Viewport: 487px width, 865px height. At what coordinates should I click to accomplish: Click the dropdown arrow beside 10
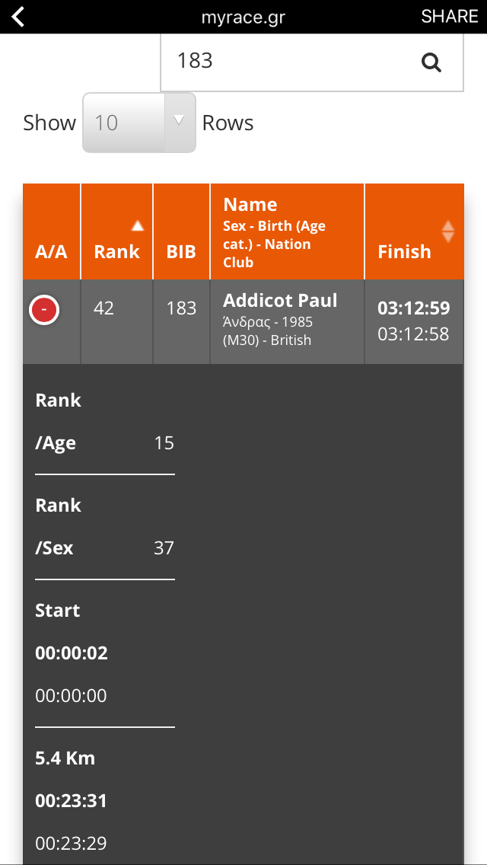click(x=179, y=120)
